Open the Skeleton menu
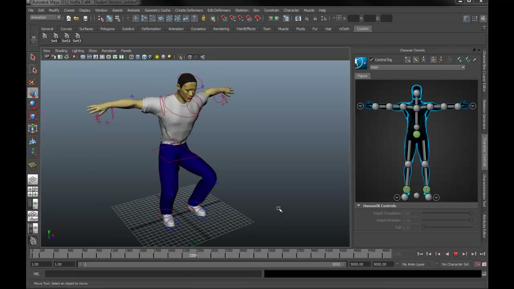514x289 pixels. 241,10
